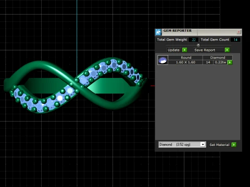Click the Set Material button
Screen dimensions: 250x187
pos(219,145)
